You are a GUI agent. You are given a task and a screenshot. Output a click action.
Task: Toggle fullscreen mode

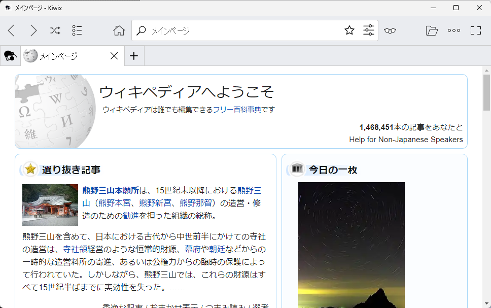[x=475, y=30]
